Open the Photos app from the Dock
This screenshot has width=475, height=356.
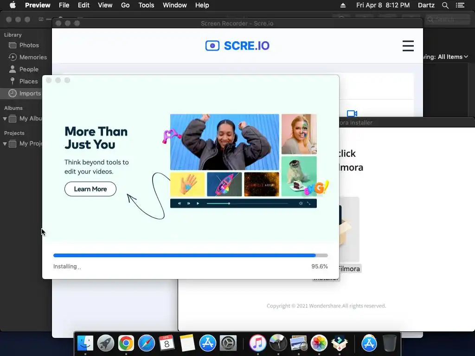(319, 343)
